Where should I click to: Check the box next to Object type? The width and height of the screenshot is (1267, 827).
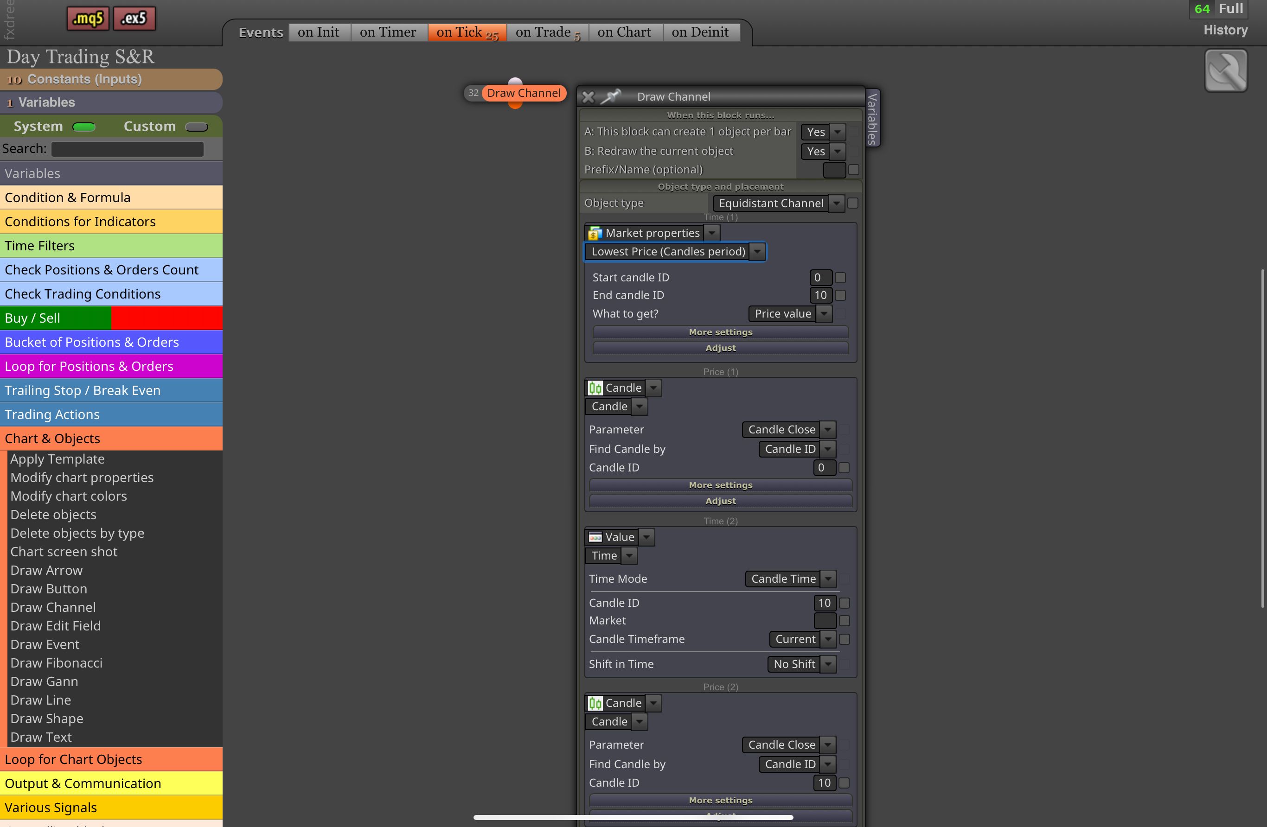[x=852, y=204]
